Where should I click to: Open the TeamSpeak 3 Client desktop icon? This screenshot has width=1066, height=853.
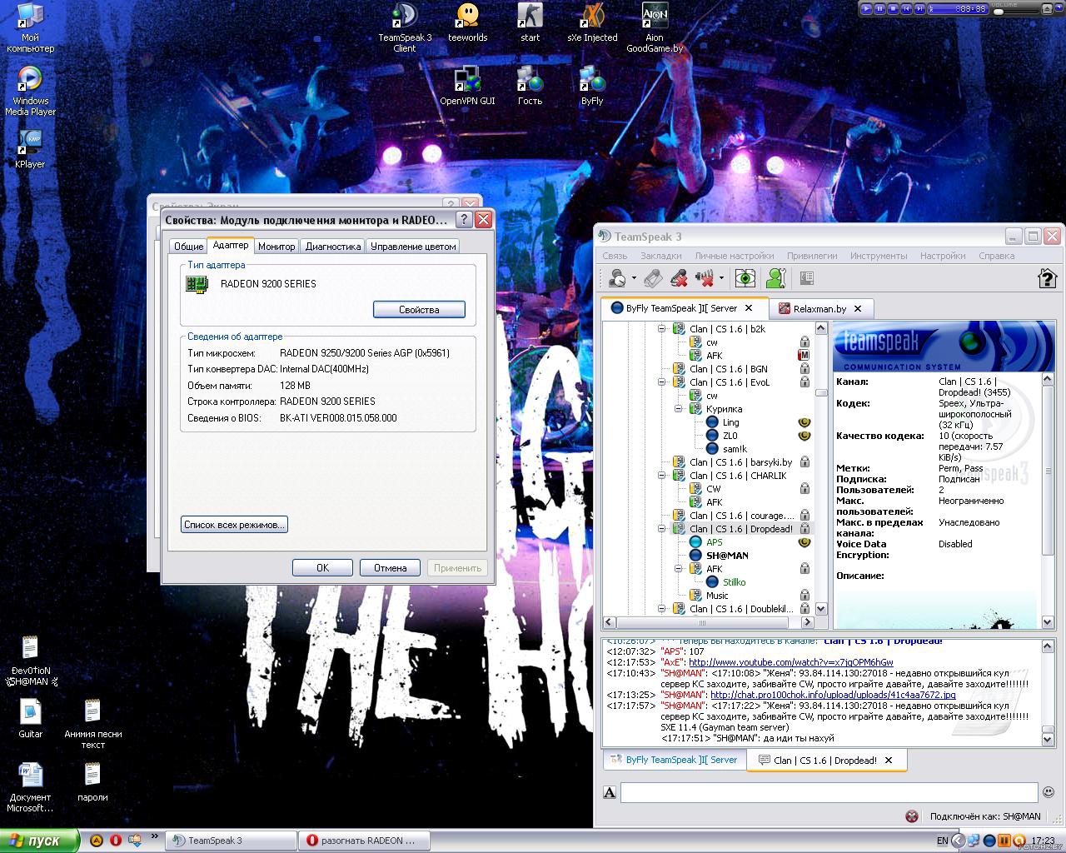tap(405, 27)
